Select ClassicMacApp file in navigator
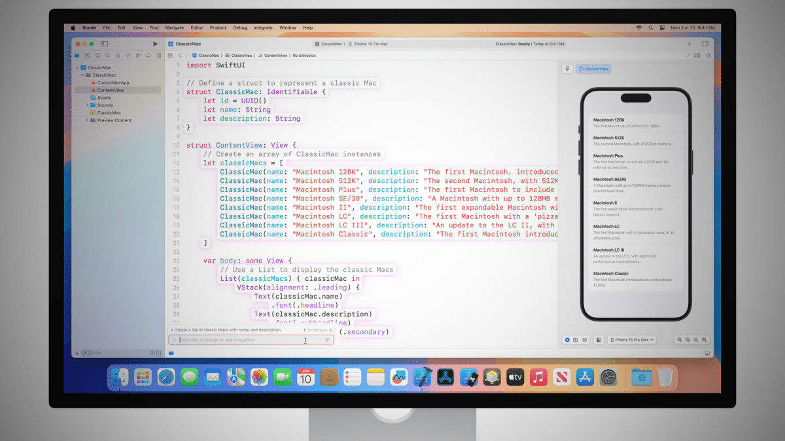785x441 pixels. (113, 83)
